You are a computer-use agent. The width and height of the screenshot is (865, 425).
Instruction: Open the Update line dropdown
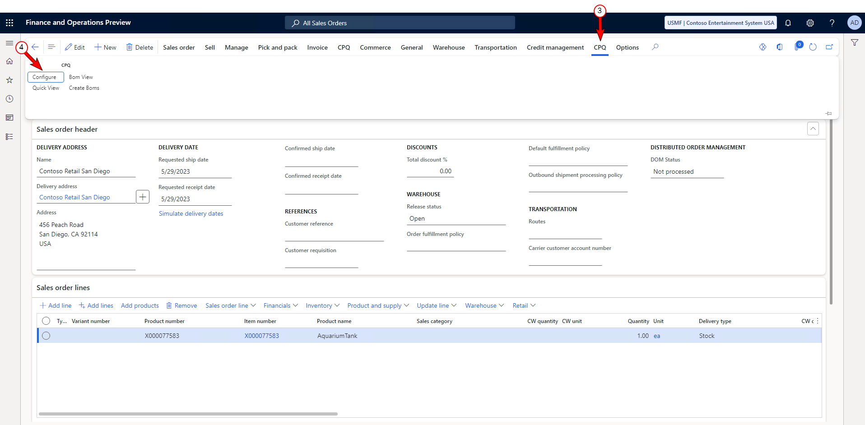click(x=437, y=305)
